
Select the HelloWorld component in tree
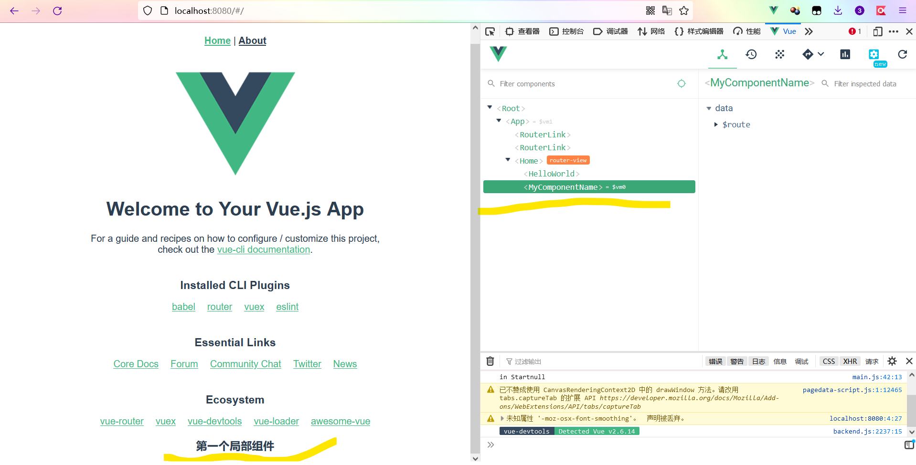[551, 174]
